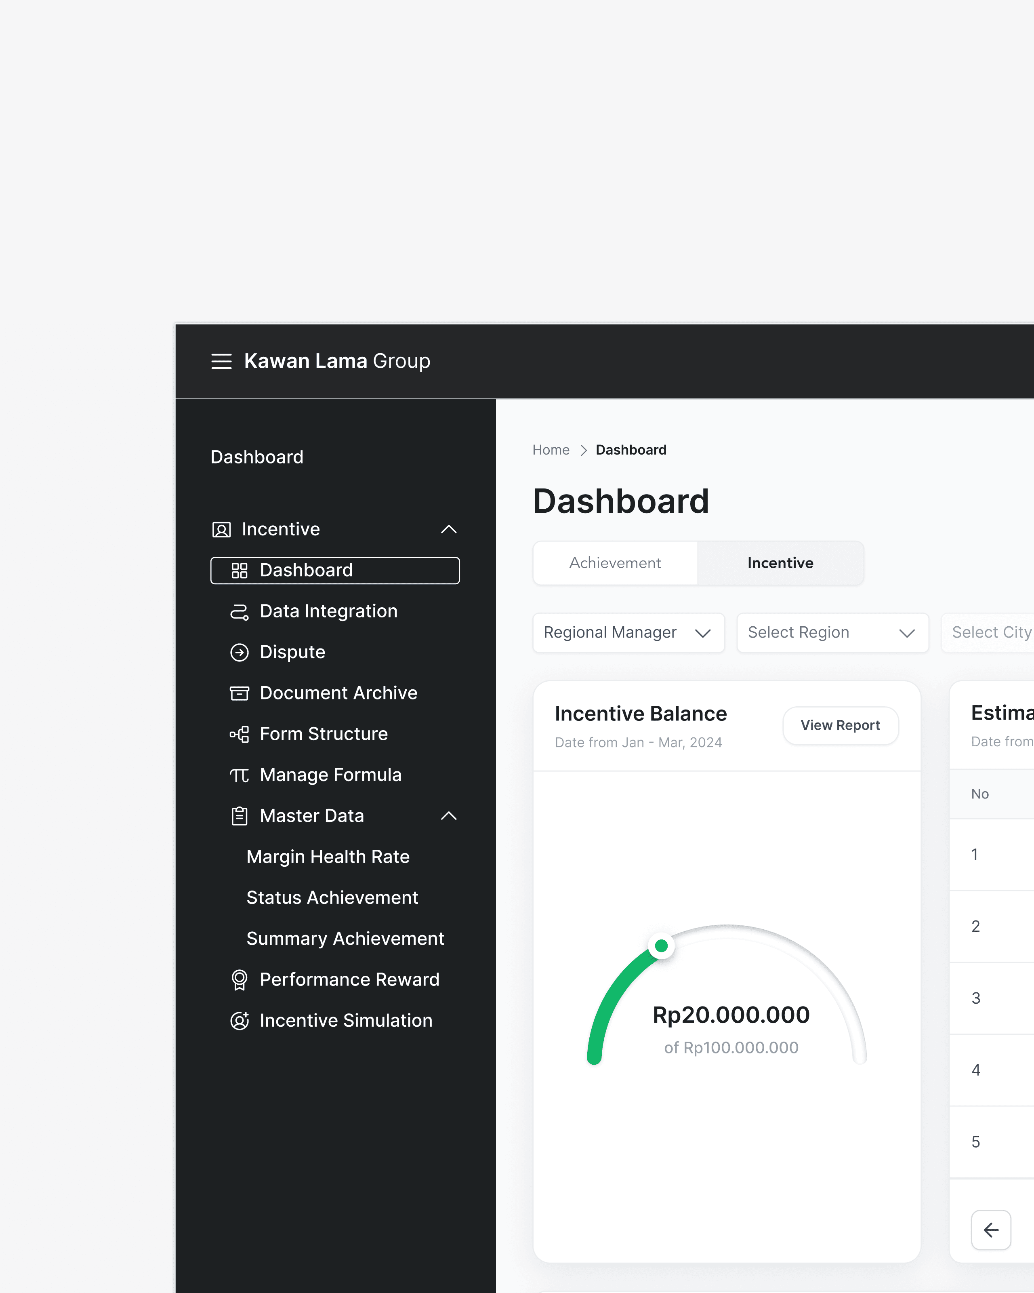Collapse the Master Data submenu
Screen dimensions: 1034x1293
click(x=449, y=816)
